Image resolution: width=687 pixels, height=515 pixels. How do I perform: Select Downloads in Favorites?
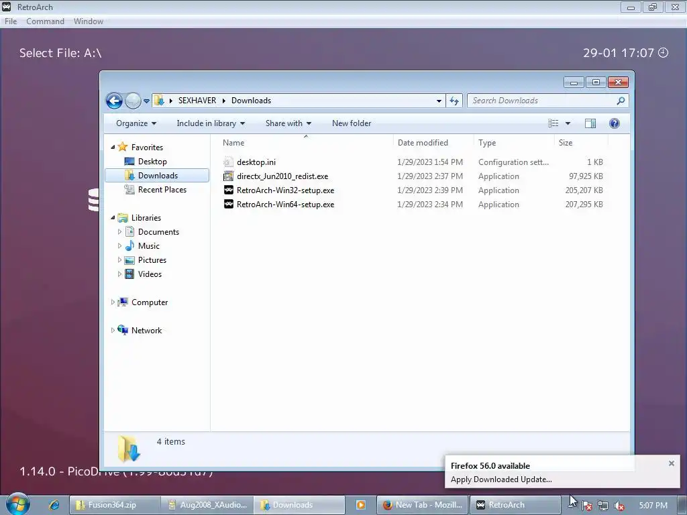pos(157,176)
